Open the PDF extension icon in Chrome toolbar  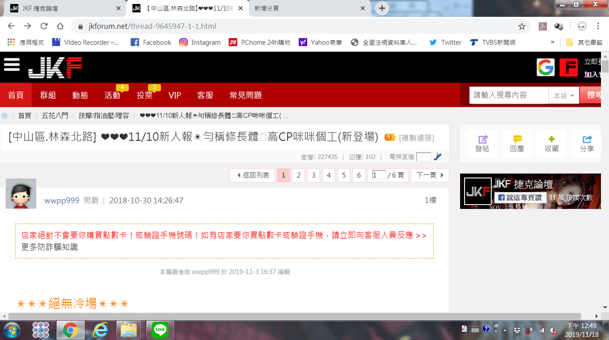pyautogui.click(x=543, y=26)
